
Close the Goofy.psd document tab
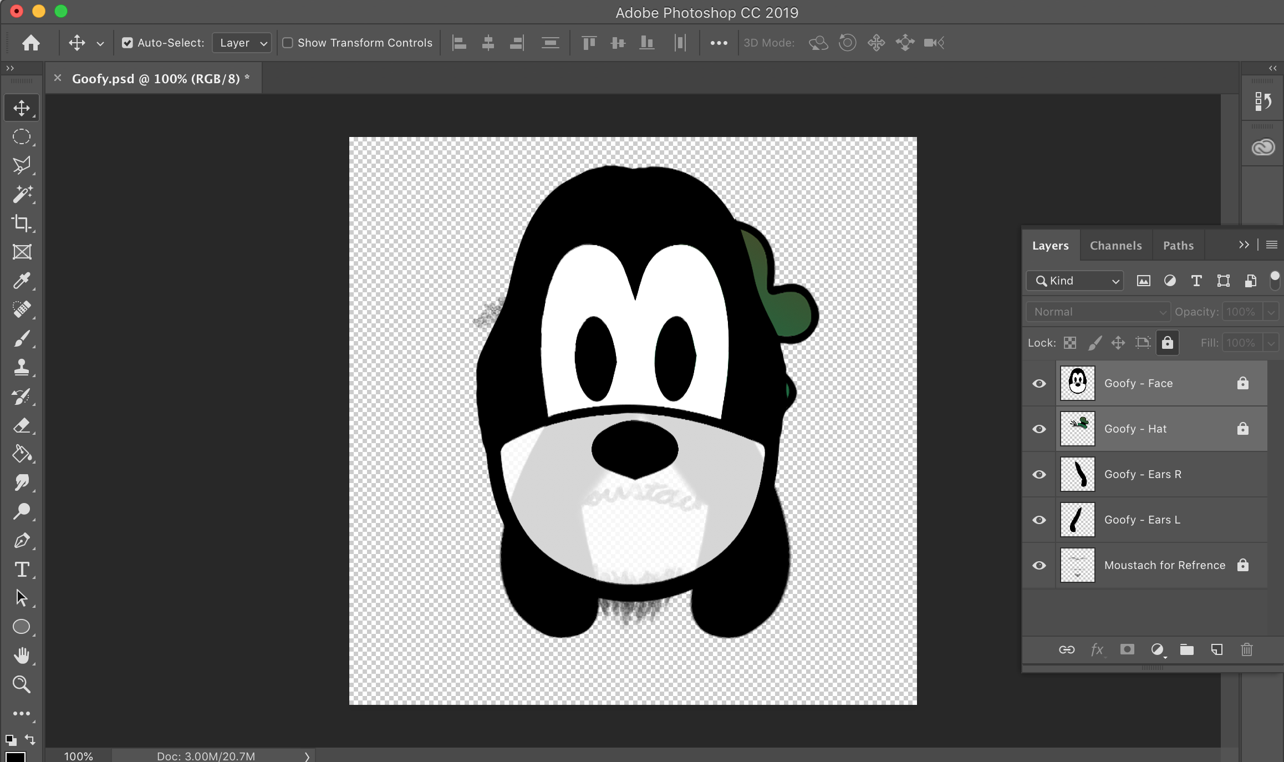[x=57, y=78]
